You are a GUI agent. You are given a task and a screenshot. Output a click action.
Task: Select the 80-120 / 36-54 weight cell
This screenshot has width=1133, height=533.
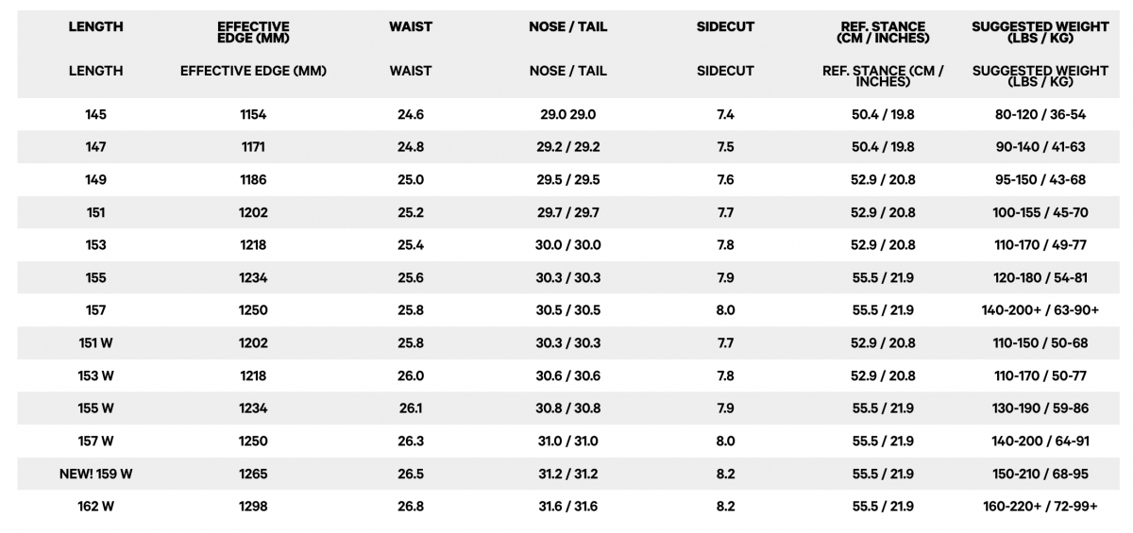point(1040,114)
